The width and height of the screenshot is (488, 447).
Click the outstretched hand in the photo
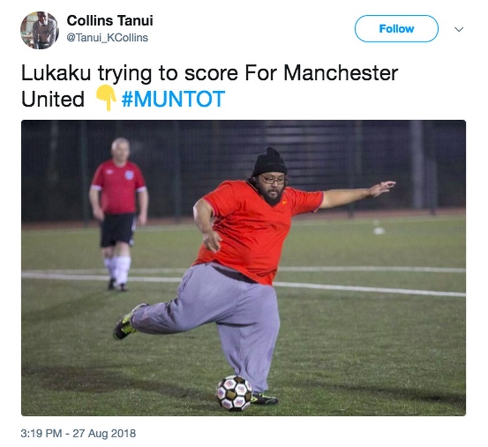[x=383, y=188]
